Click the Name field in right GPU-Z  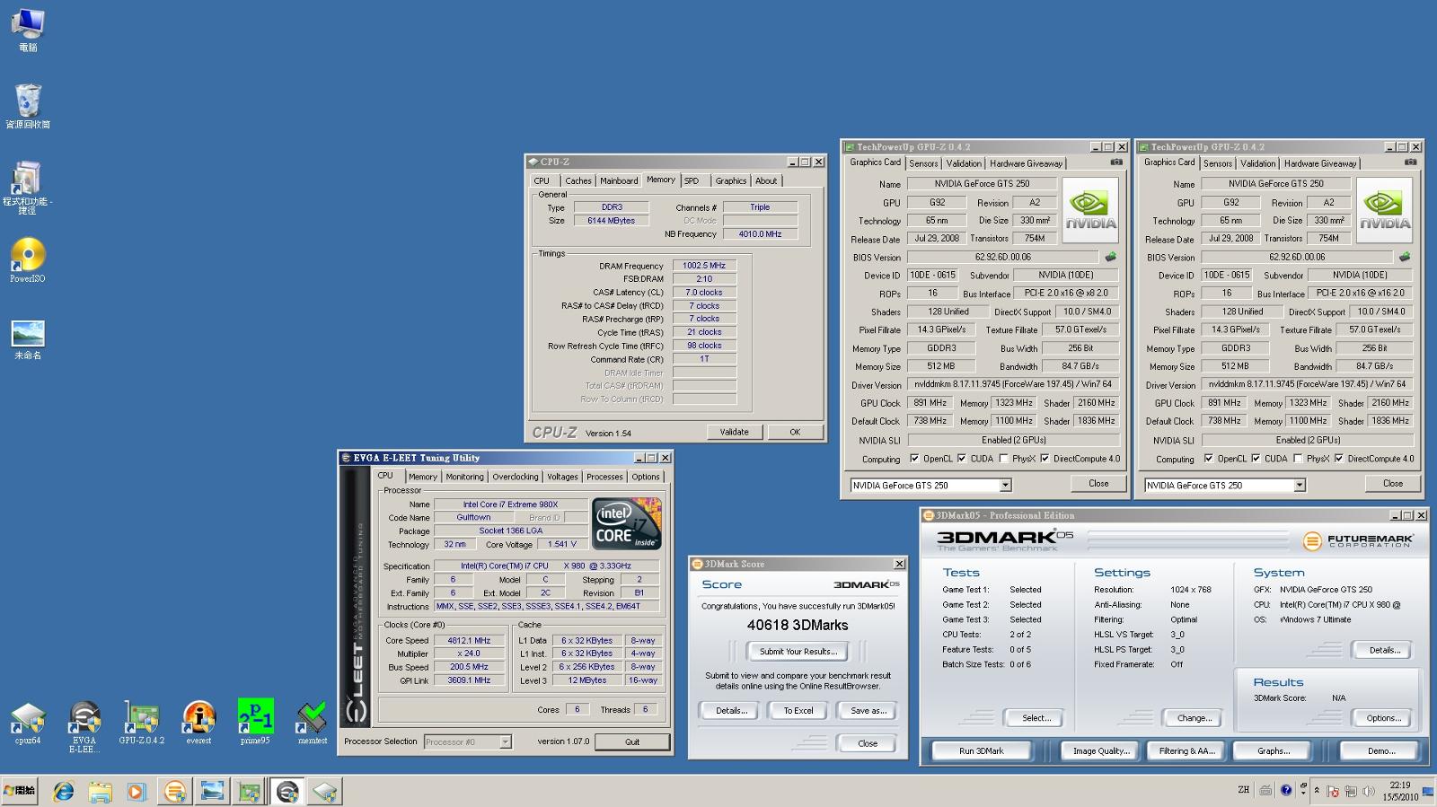pyautogui.click(x=1276, y=184)
